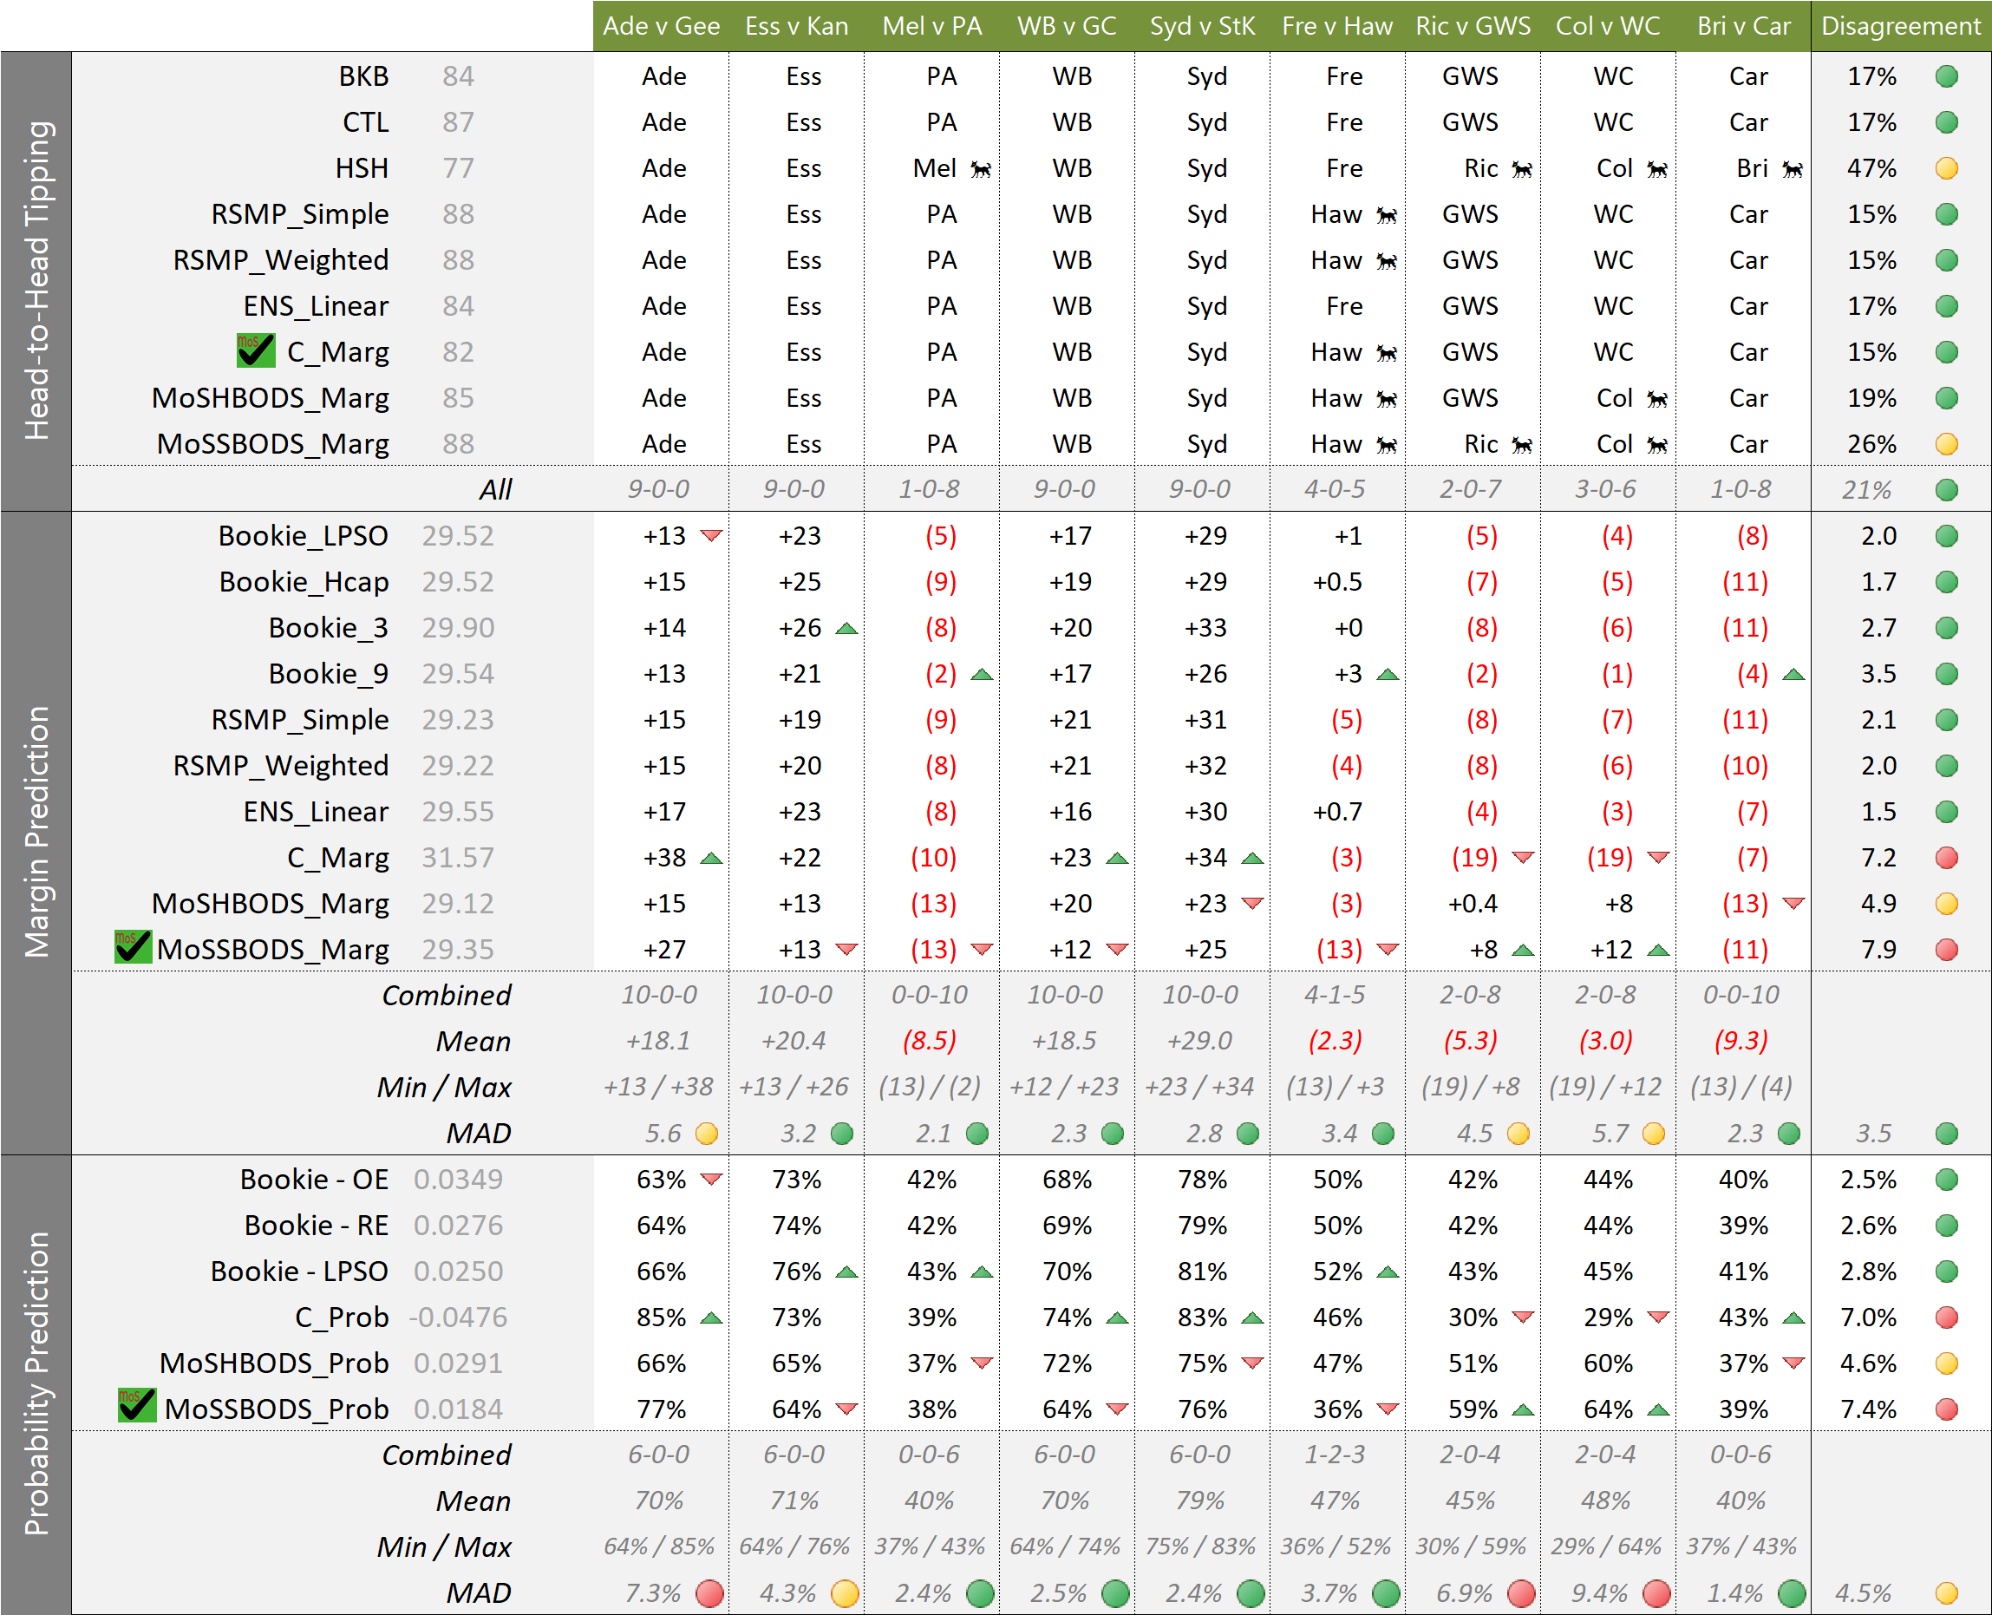Click the Min / Max (19) / +12 cell
Image resolution: width=1992 pixels, height=1615 pixels.
(1605, 1087)
